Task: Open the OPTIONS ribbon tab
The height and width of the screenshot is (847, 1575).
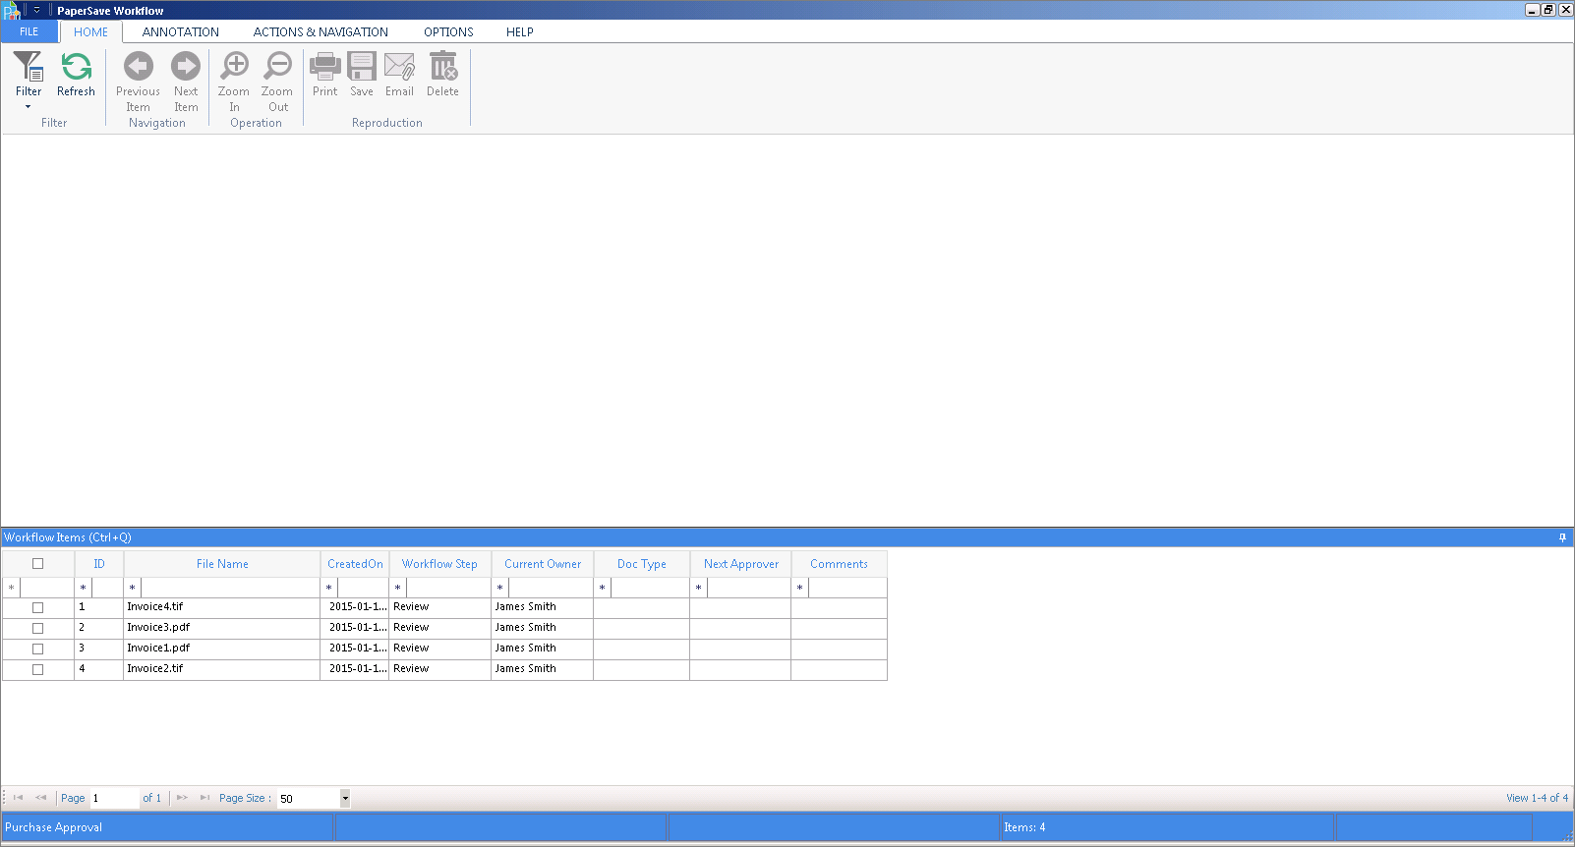Action: [x=448, y=31]
